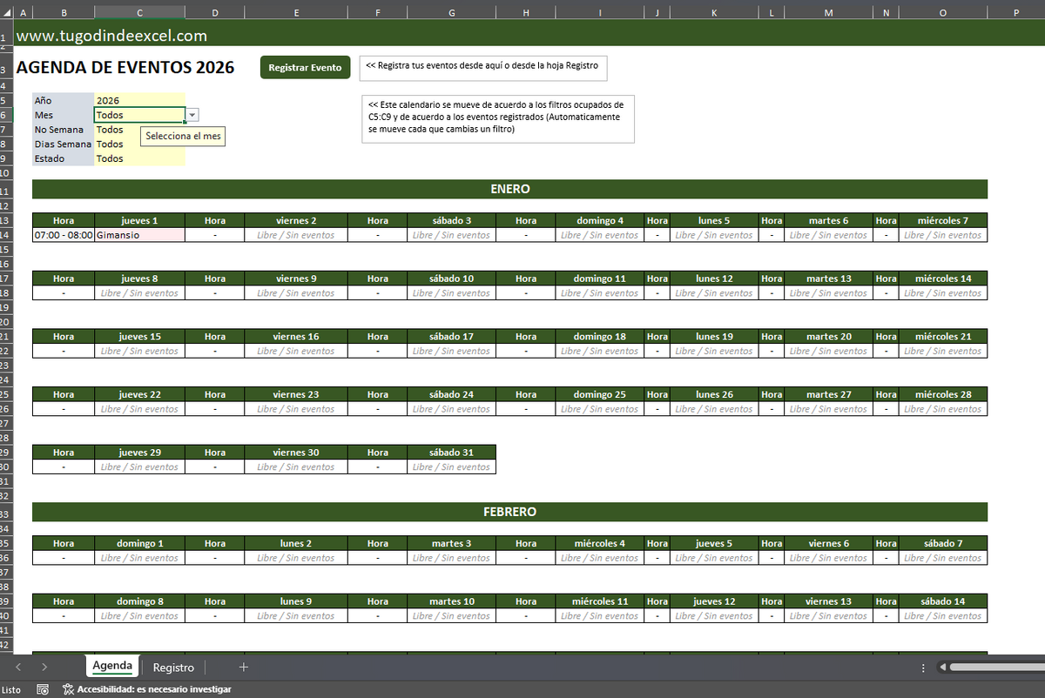Click the martes 6 day header
The width and height of the screenshot is (1045, 698).
pos(827,221)
